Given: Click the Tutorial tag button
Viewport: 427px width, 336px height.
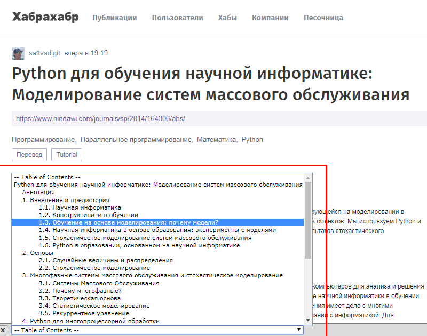Looking at the screenshot, I should pyautogui.click(x=67, y=155).
